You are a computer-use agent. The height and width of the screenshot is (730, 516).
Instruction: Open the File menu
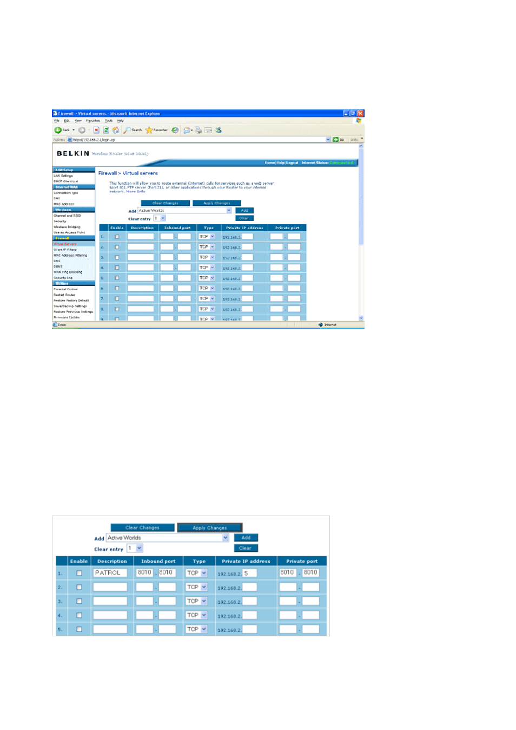click(57, 121)
